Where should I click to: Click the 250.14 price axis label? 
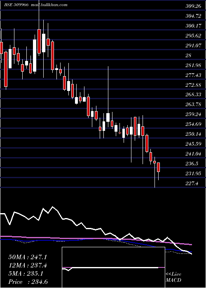click(193, 134)
